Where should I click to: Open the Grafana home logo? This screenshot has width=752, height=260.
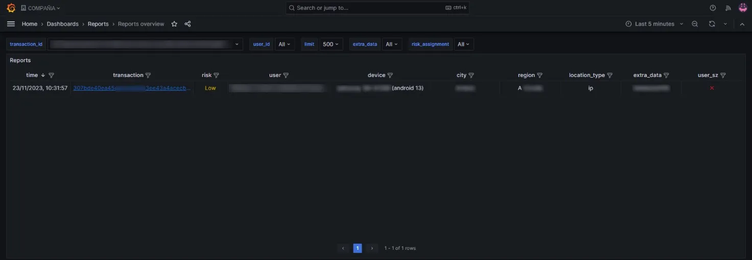point(11,8)
